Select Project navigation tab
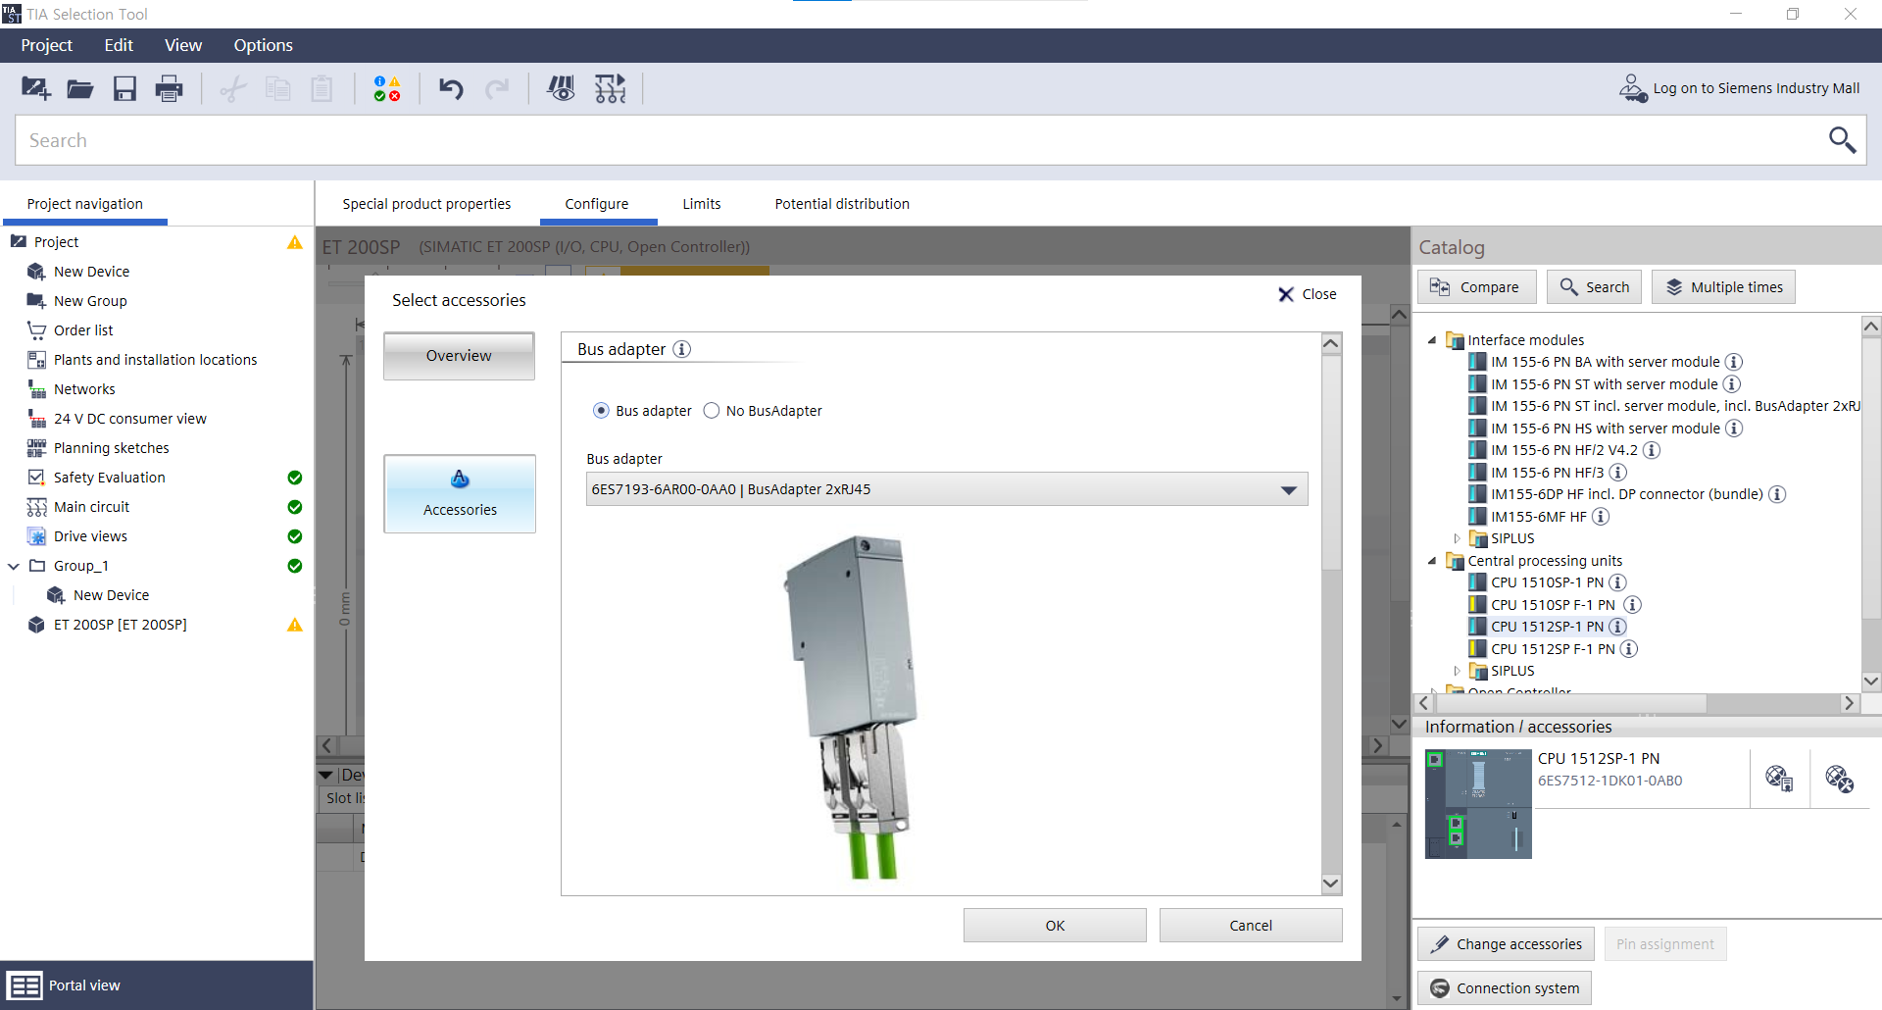Image resolution: width=1882 pixels, height=1010 pixels. tap(85, 204)
